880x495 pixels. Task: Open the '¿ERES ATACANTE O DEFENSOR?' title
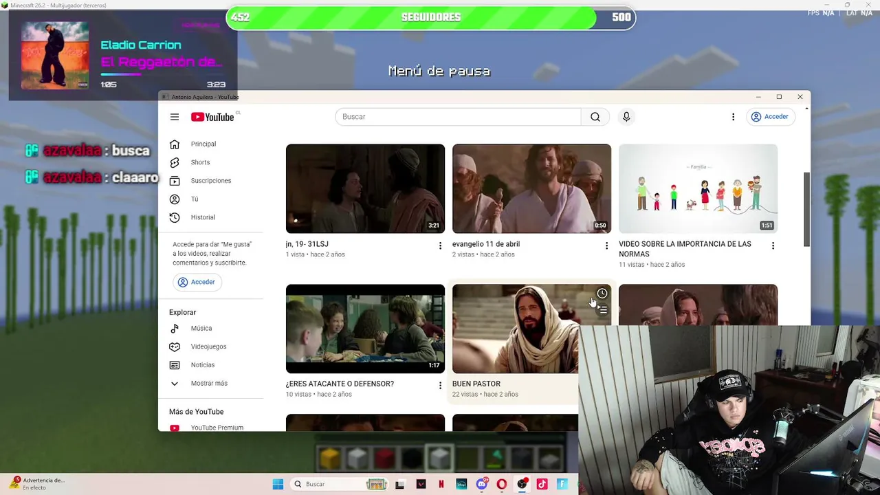point(340,384)
